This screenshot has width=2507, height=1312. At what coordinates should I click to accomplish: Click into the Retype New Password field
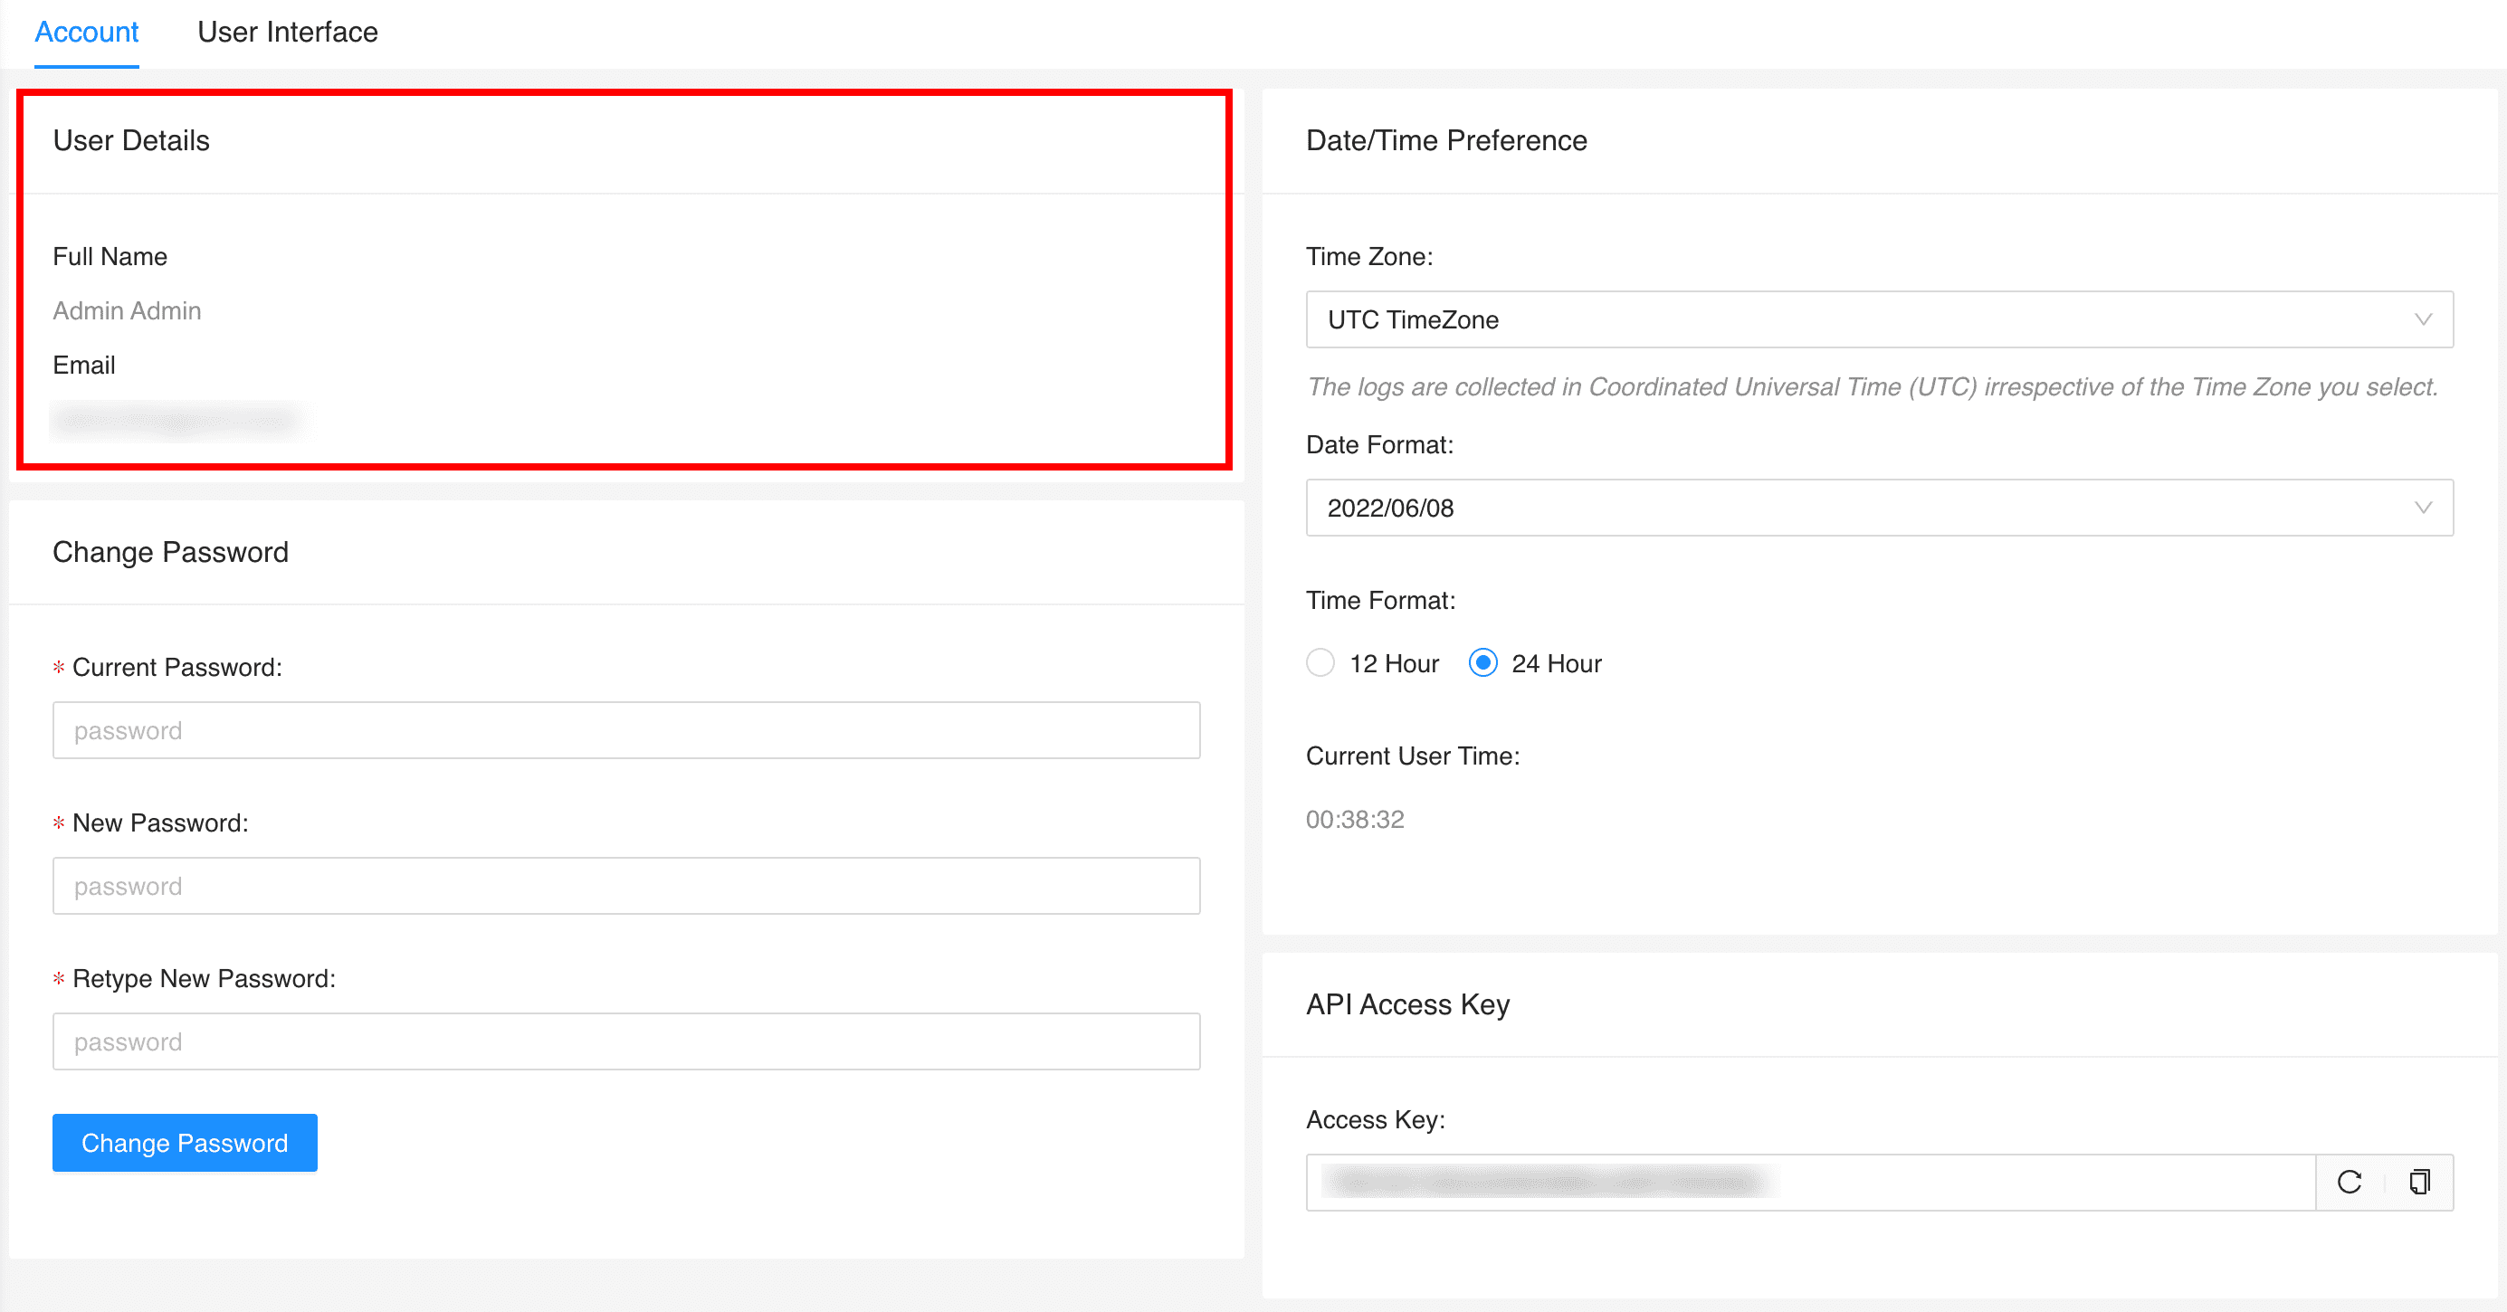click(626, 1041)
